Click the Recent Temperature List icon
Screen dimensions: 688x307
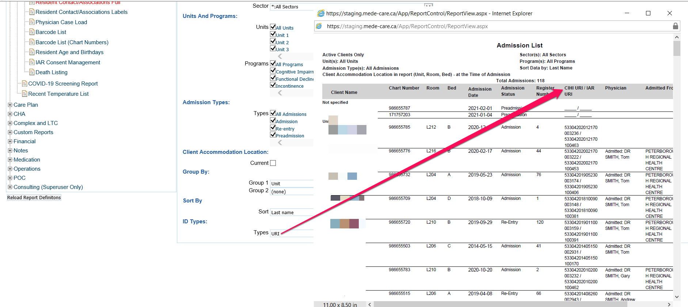pyautogui.click(x=24, y=94)
